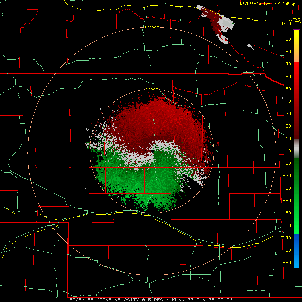Select the 100 NMI range ring label
302x302 pixels.
tap(152, 27)
